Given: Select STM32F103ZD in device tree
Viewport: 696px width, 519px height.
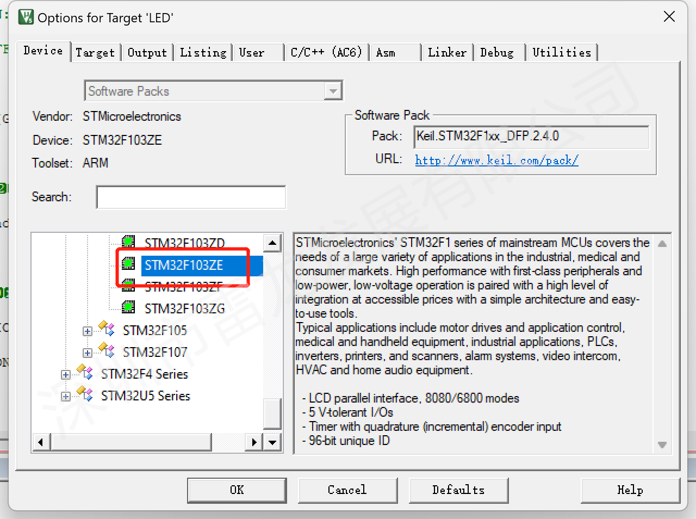Looking at the screenshot, I should pos(185,243).
